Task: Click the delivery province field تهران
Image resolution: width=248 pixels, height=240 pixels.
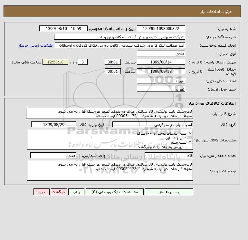Action: pos(161,81)
